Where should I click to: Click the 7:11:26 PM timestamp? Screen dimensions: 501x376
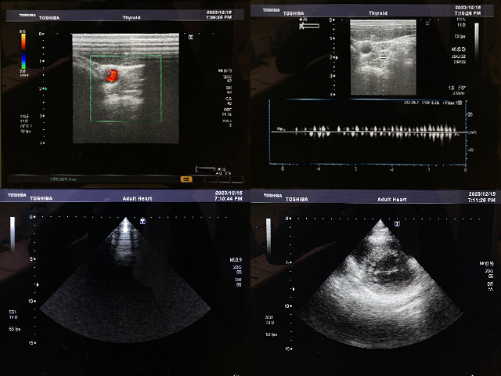click(481, 200)
